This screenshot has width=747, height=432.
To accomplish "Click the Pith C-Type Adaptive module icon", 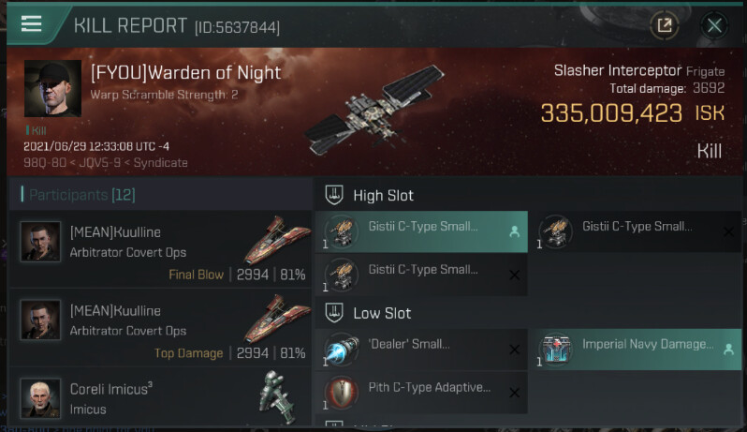I will 341,393.
